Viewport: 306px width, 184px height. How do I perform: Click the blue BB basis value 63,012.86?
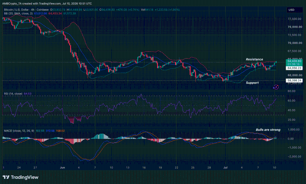[x=41, y=13]
